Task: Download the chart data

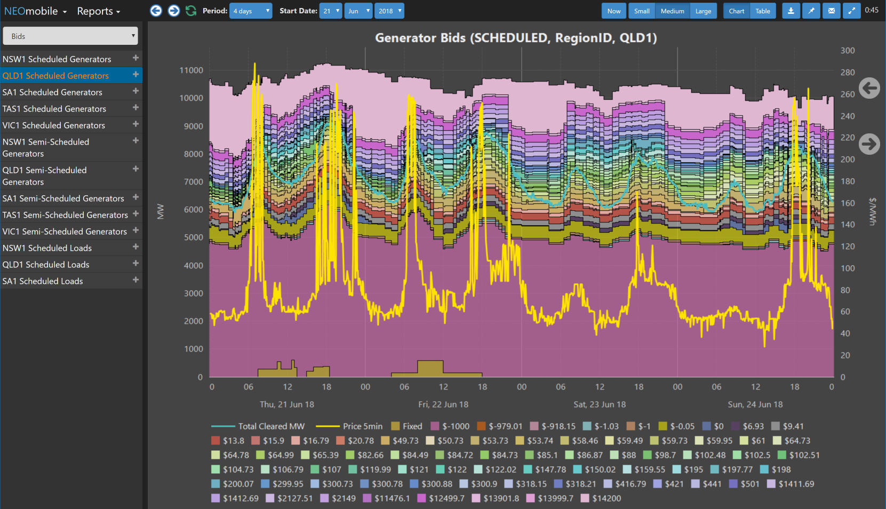Action: coord(791,11)
